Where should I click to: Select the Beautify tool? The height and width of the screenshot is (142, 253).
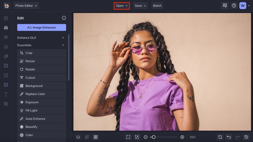pos(42,127)
